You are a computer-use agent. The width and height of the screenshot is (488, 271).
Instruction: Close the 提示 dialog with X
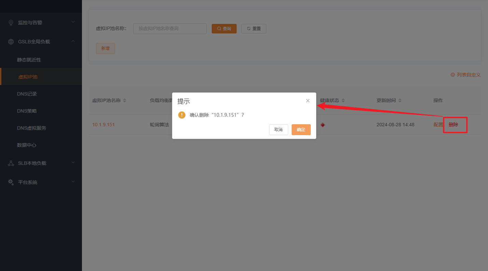point(308,101)
